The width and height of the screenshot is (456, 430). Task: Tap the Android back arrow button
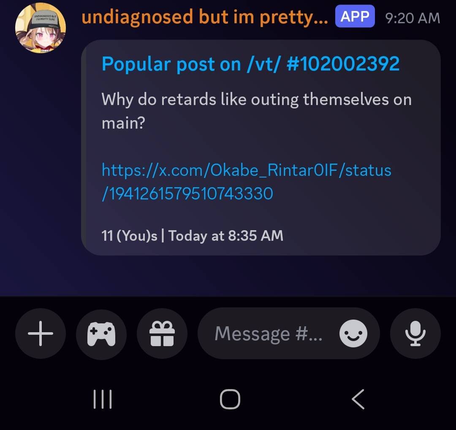tap(358, 399)
